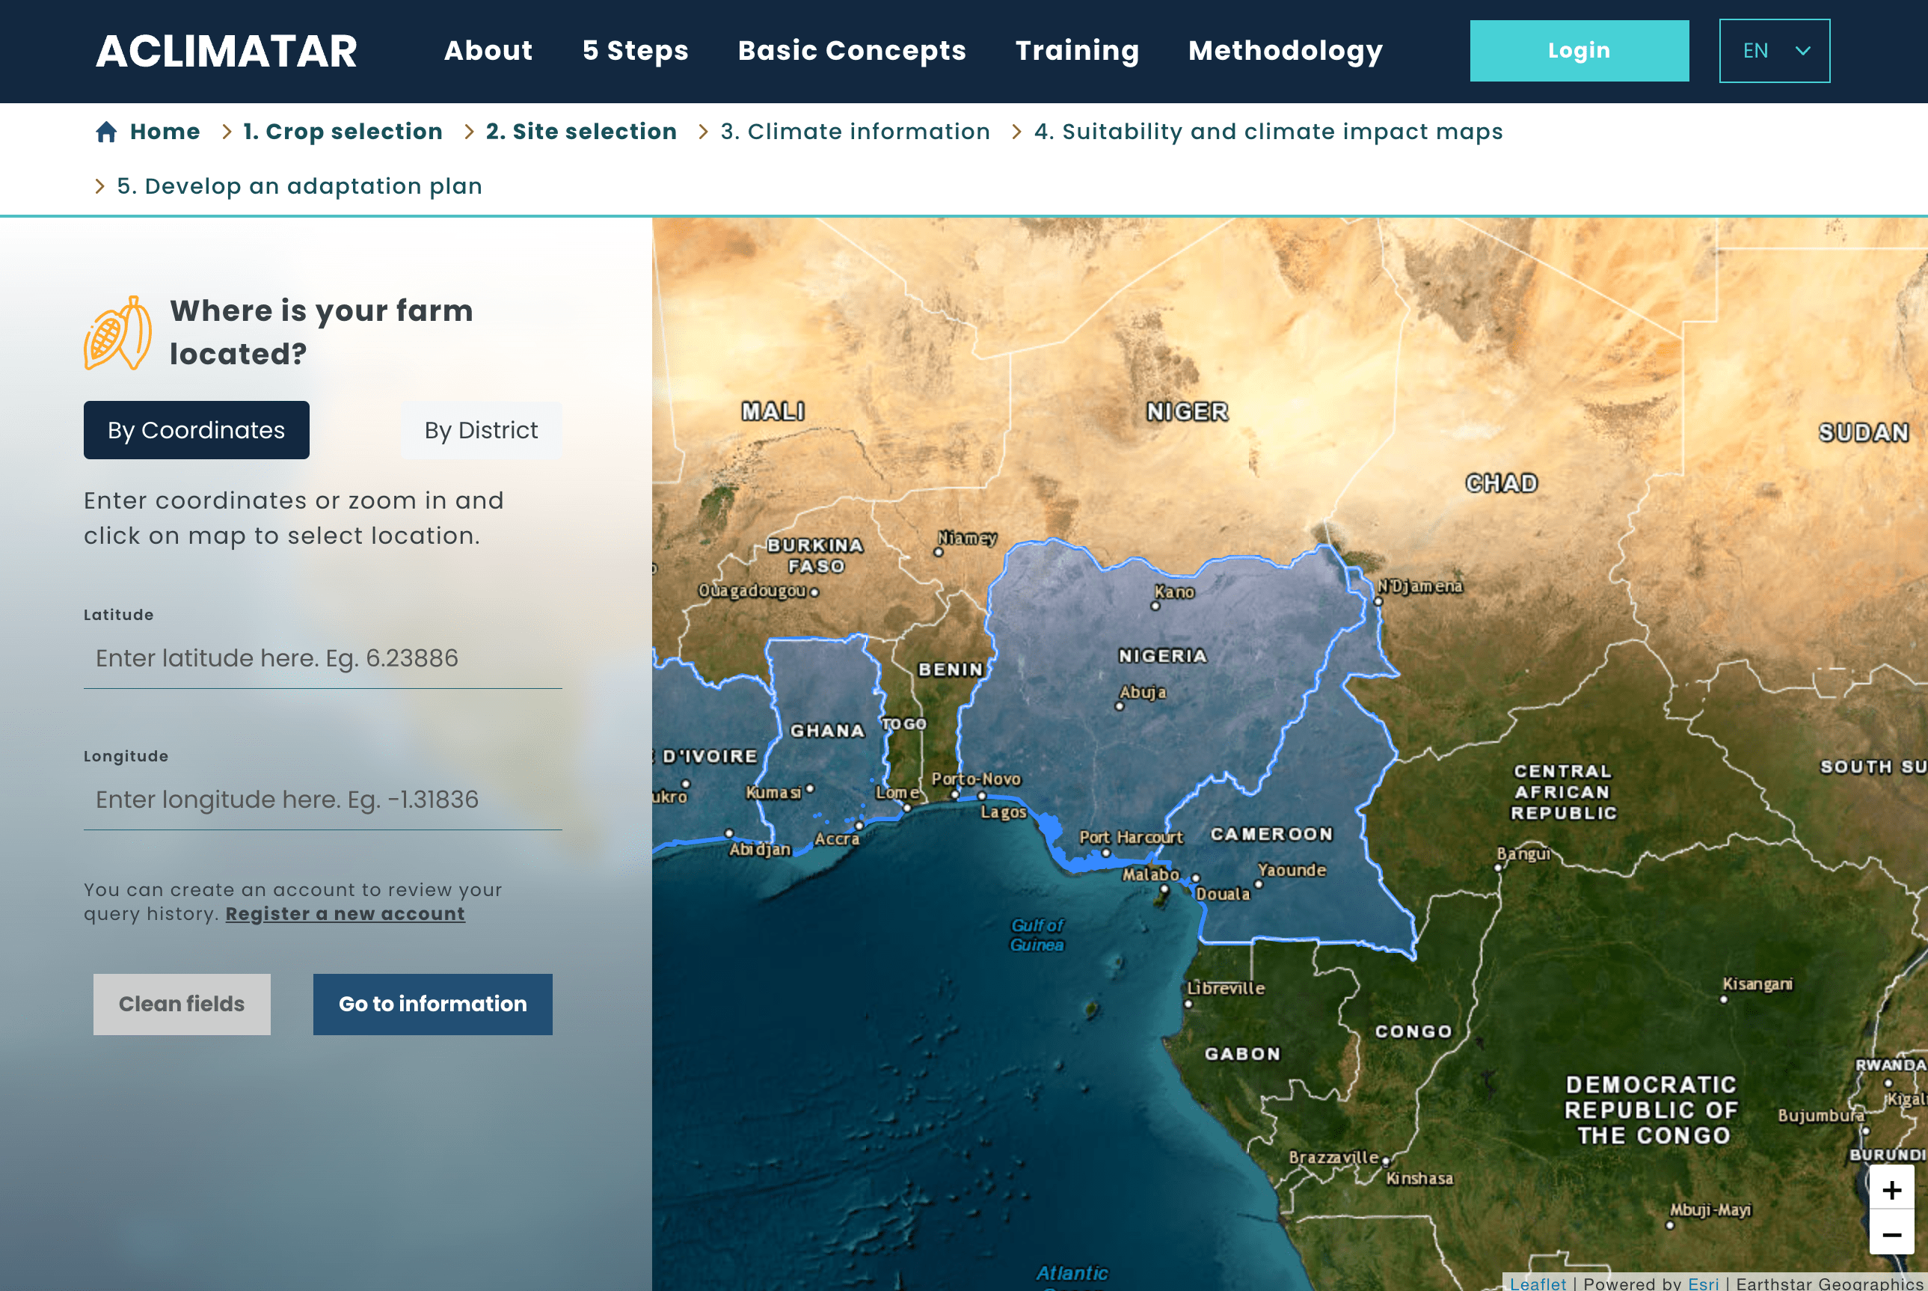Viewport: 1928px width, 1291px height.
Task: Click the Clean fields button
Action: click(x=181, y=1004)
